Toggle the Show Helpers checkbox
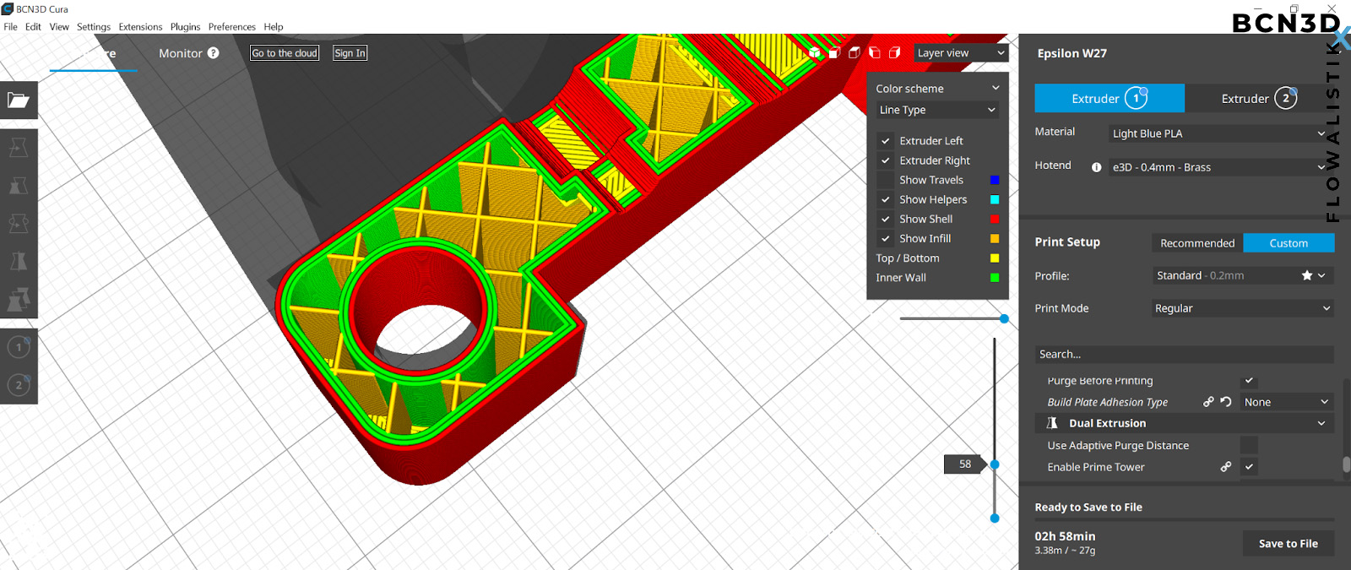This screenshot has height=570, width=1351. coord(886,199)
